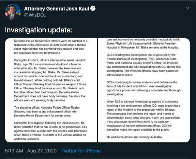Screen dimensions: 196x159
Task: Click the divider between the two statement images
Action: 98,90
